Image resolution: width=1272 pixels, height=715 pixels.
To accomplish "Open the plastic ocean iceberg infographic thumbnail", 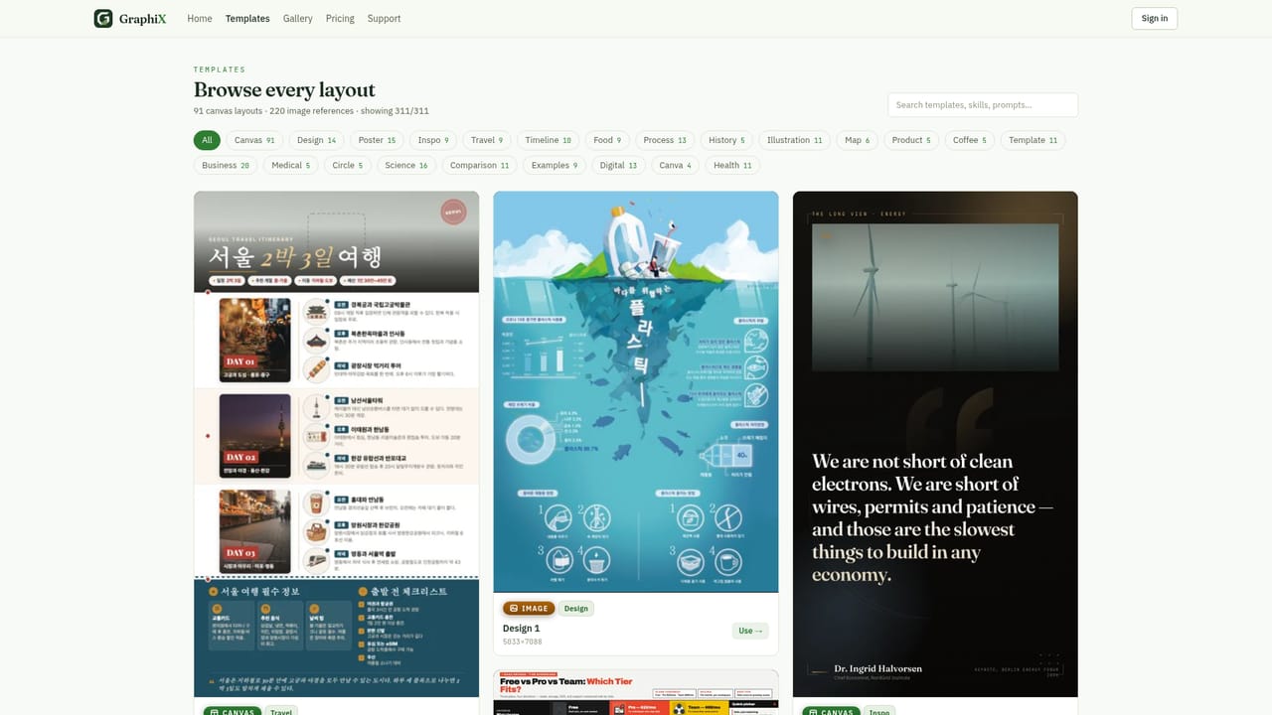I will [x=636, y=391].
